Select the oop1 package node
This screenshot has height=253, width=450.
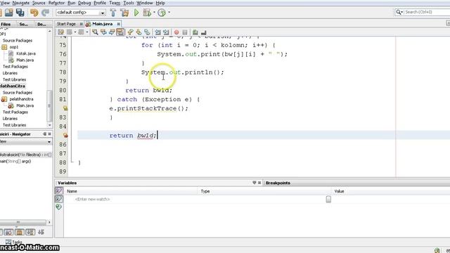[14, 47]
